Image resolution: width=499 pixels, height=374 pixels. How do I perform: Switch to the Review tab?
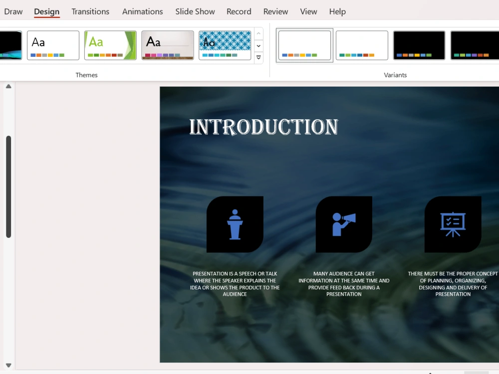[275, 11]
